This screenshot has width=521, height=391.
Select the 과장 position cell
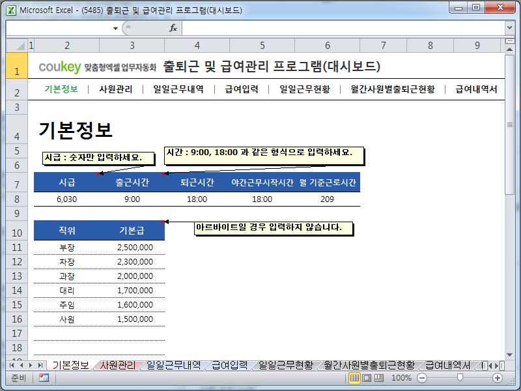tap(67, 276)
